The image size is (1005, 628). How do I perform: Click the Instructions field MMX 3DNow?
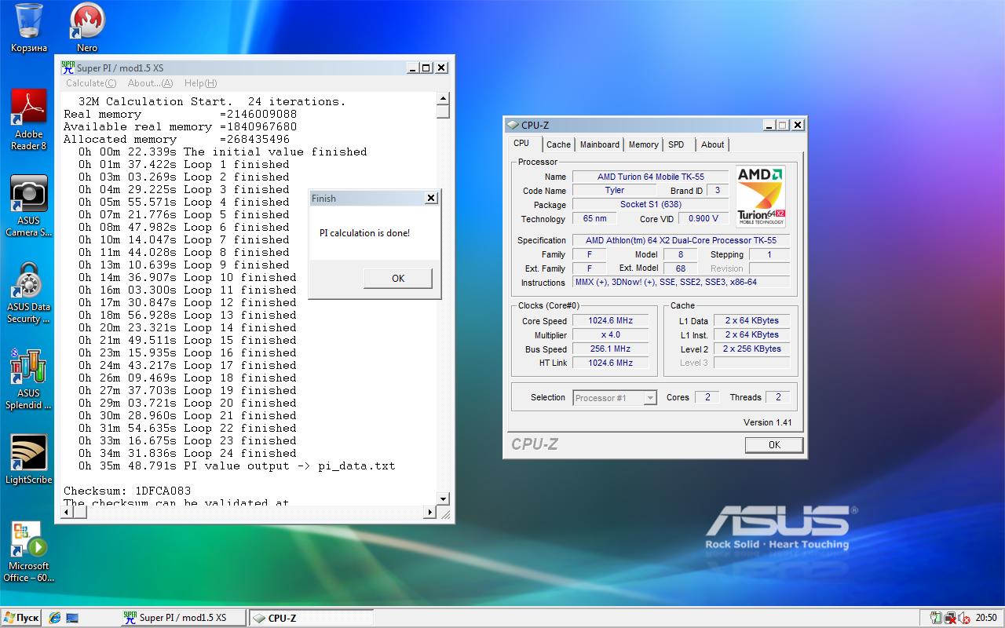(x=681, y=282)
